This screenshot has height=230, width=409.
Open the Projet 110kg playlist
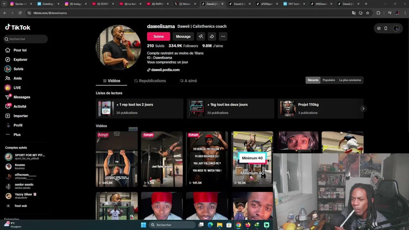(x=320, y=109)
